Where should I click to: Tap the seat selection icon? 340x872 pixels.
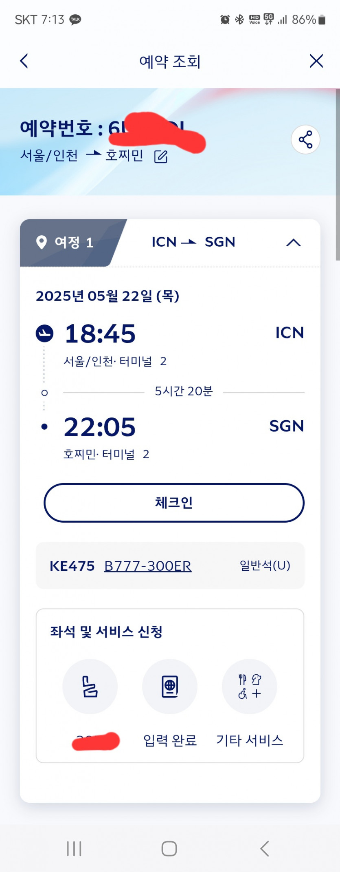click(x=90, y=687)
